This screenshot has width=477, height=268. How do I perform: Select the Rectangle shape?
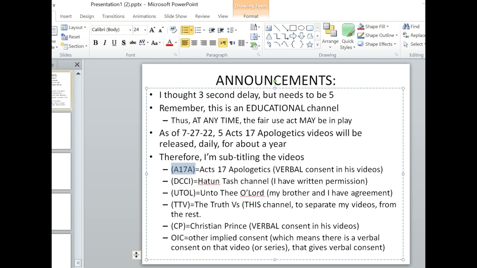click(293, 28)
